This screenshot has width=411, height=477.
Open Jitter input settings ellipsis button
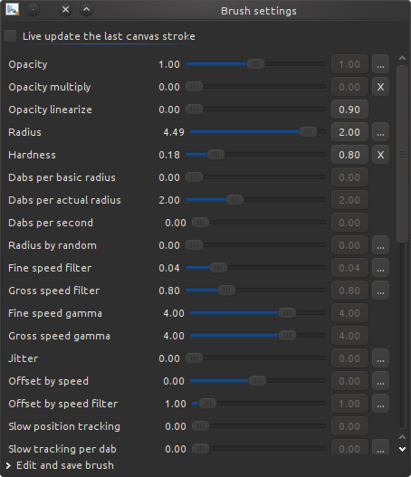point(380,358)
